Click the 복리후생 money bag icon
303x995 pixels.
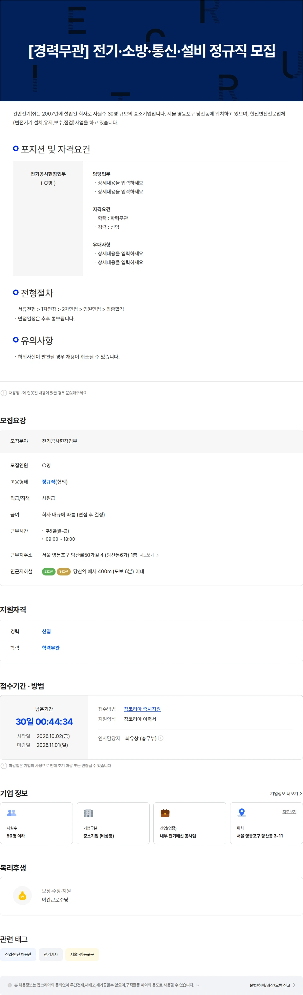22,895
